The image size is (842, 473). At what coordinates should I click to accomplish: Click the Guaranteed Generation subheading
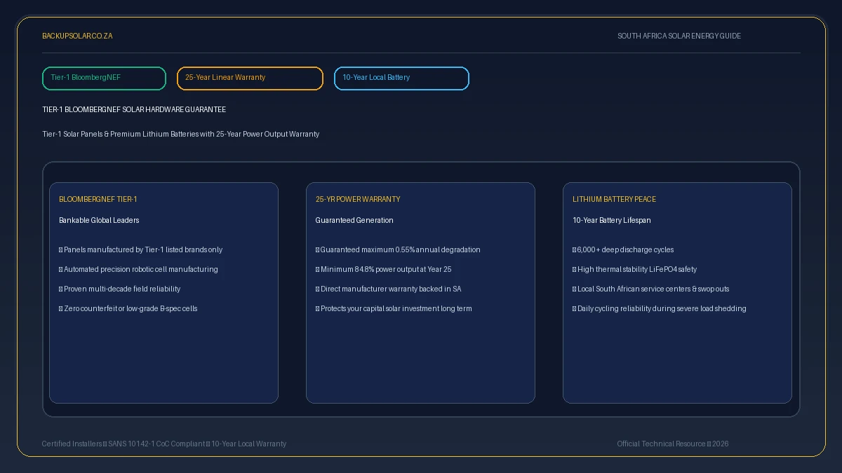click(x=354, y=220)
